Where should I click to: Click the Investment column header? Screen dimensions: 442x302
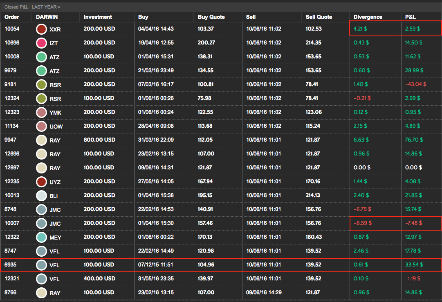[x=98, y=17]
